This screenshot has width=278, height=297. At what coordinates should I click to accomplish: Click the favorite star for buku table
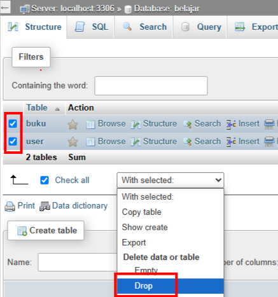(73, 125)
